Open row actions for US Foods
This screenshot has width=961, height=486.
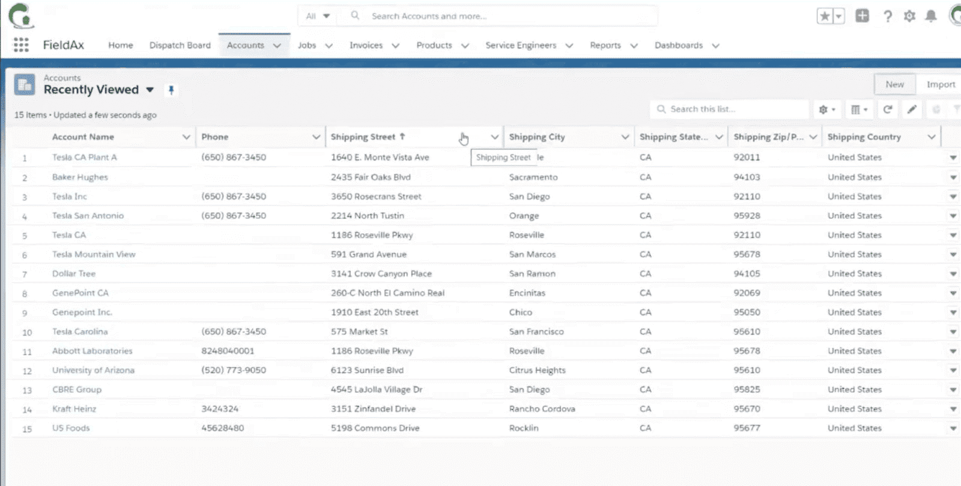pyautogui.click(x=953, y=428)
